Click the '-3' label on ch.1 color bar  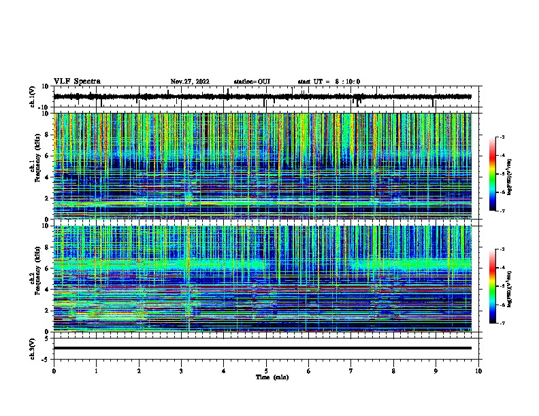pos(502,137)
